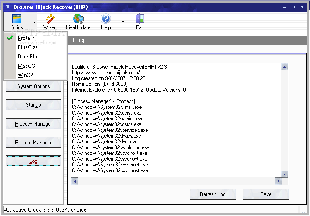Close the Browser Hijack Recover window
Viewport: 310px width, 216px height.
pyautogui.click(x=302, y=7)
